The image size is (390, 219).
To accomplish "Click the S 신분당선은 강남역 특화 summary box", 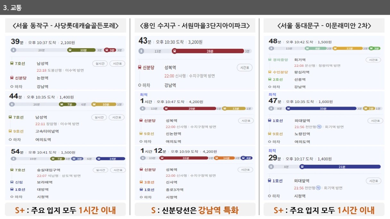I will [195, 210].
